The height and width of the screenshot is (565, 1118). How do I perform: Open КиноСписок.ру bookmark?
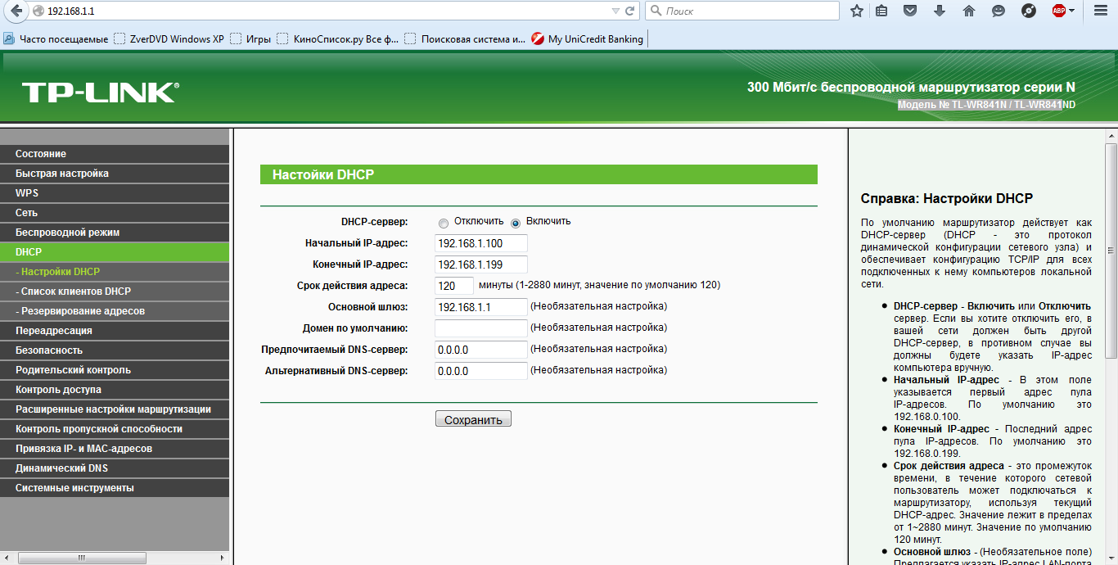coord(338,38)
